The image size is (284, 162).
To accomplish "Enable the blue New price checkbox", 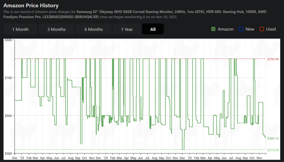I will coord(241,29).
